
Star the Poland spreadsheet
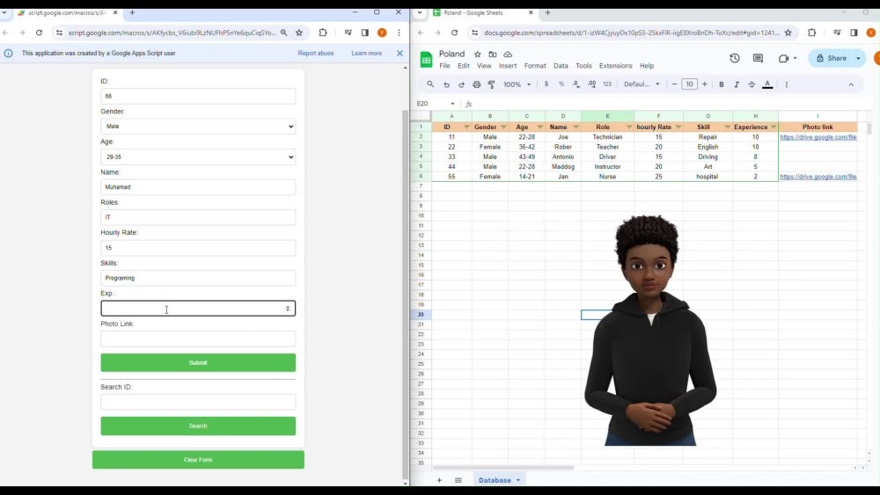(x=478, y=55)
